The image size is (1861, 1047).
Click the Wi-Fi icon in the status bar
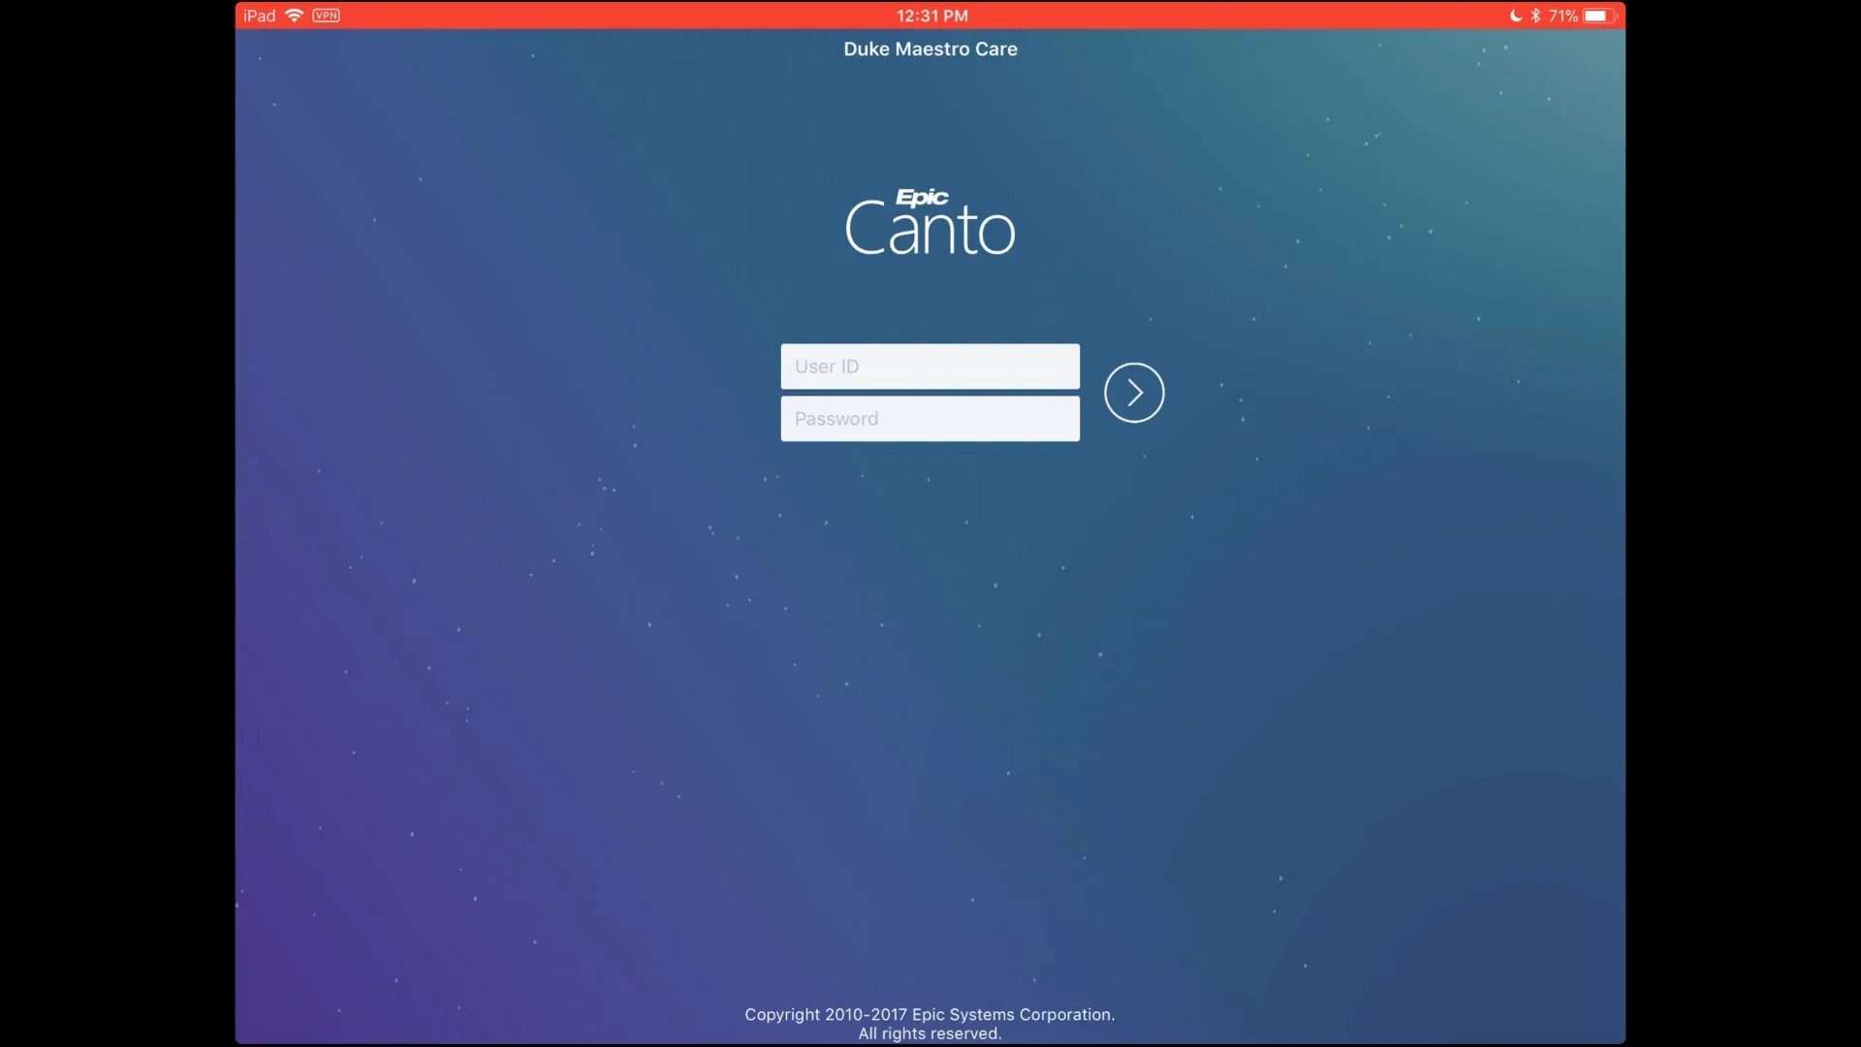pyautogui.click(x=293, y=16)
